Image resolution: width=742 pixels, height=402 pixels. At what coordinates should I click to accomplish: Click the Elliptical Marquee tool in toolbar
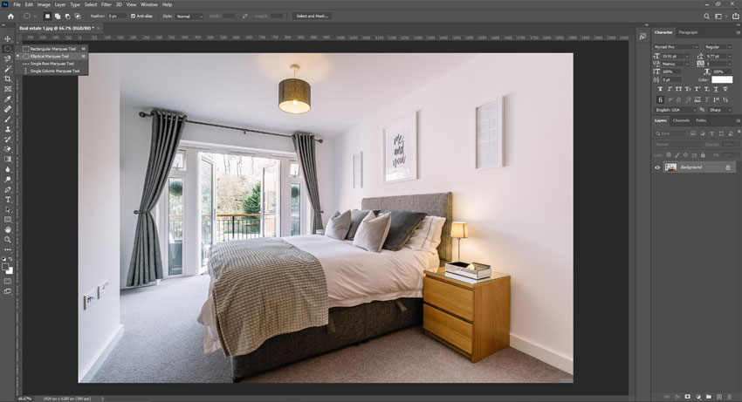tap(8, 49)
